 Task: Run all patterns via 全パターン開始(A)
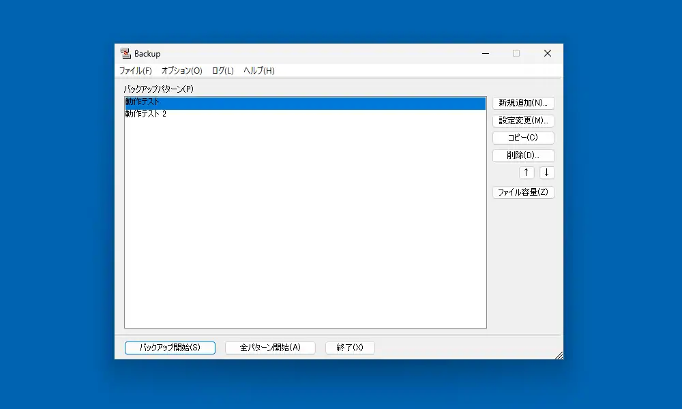[270, 348]
